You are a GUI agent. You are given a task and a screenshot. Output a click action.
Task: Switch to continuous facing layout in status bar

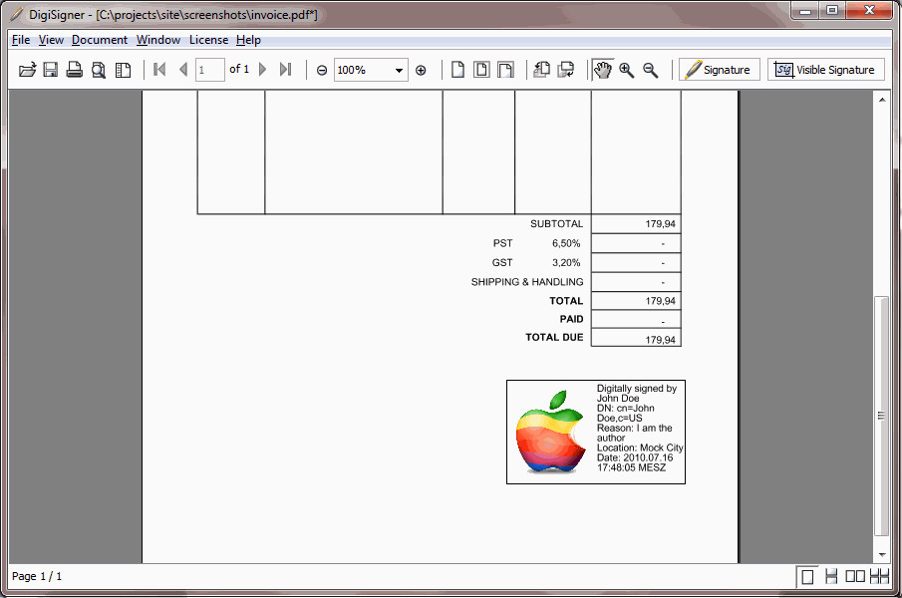click(x=879, y=576)
